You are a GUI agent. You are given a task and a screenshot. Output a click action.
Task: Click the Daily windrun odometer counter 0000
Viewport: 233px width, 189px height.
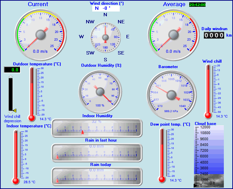coord(214,35)
